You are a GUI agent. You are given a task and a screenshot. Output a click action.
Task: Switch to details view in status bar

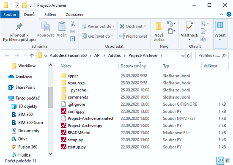coord(220,161)
